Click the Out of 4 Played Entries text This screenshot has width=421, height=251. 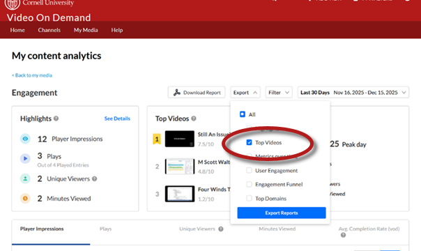(63, 165)
